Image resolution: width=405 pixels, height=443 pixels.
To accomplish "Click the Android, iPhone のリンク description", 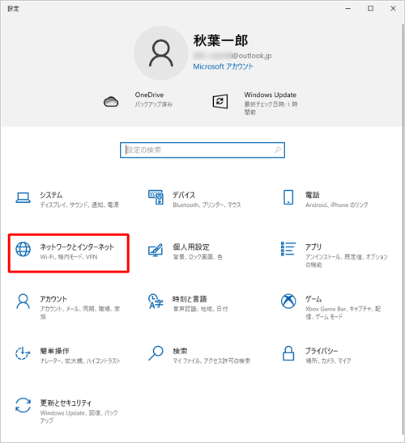I will click(x=337, y=205).
